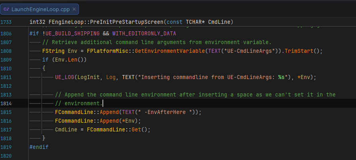Image resolution: width=356 pixels, height=160 pixels.
Task: Click the C++ file icon on tab
Action: coord(6,9)
